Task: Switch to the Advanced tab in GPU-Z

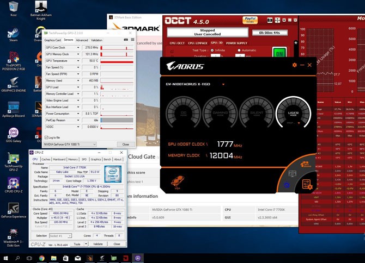Action: [x=82, y=40]
